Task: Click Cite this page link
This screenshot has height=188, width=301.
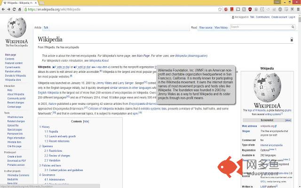Action: [x=14, y=146]
